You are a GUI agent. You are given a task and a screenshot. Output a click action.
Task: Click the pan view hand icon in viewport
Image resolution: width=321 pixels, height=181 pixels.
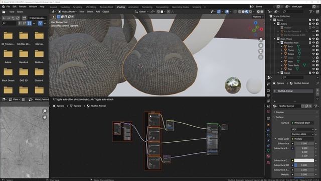tap(261, 45)
